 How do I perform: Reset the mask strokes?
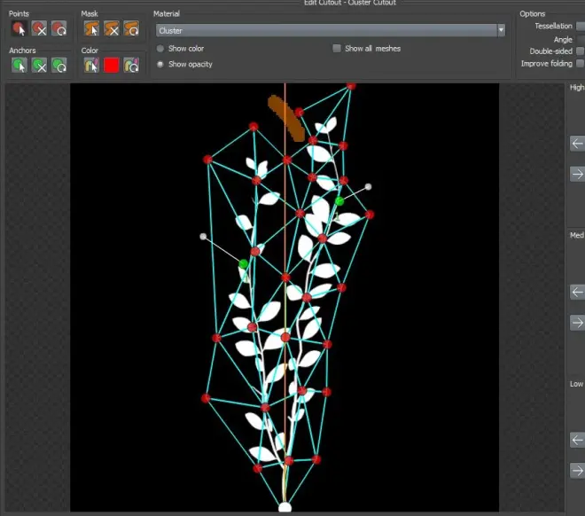tap(131, 28)
